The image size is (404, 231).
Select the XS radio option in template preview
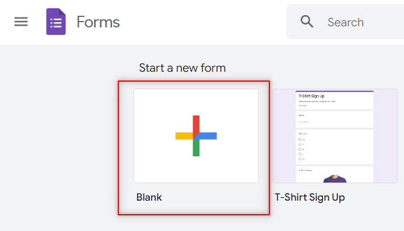click(x=300, y=139)
